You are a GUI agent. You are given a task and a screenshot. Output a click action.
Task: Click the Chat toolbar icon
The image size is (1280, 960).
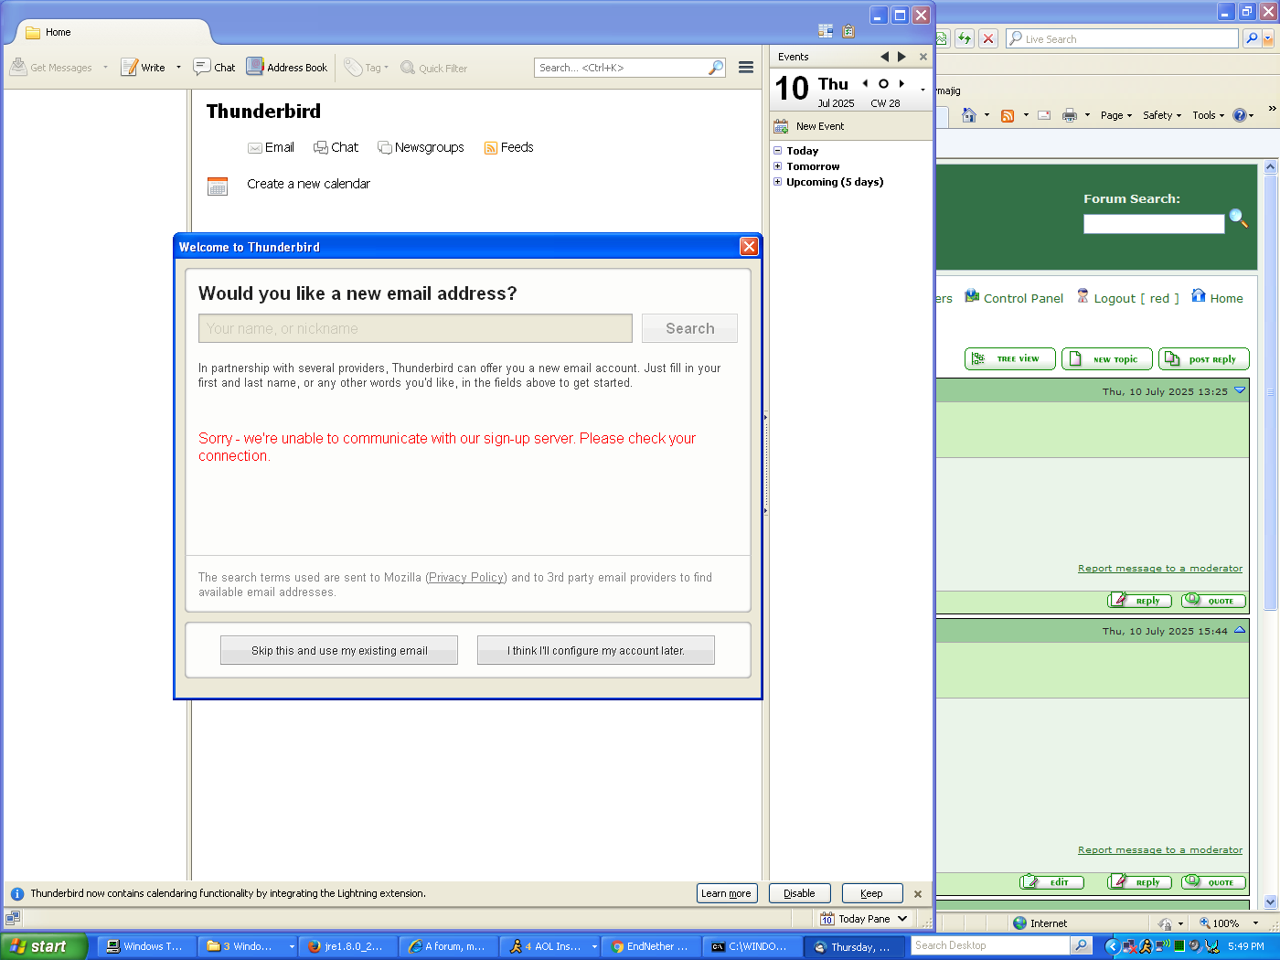[202, 68]
